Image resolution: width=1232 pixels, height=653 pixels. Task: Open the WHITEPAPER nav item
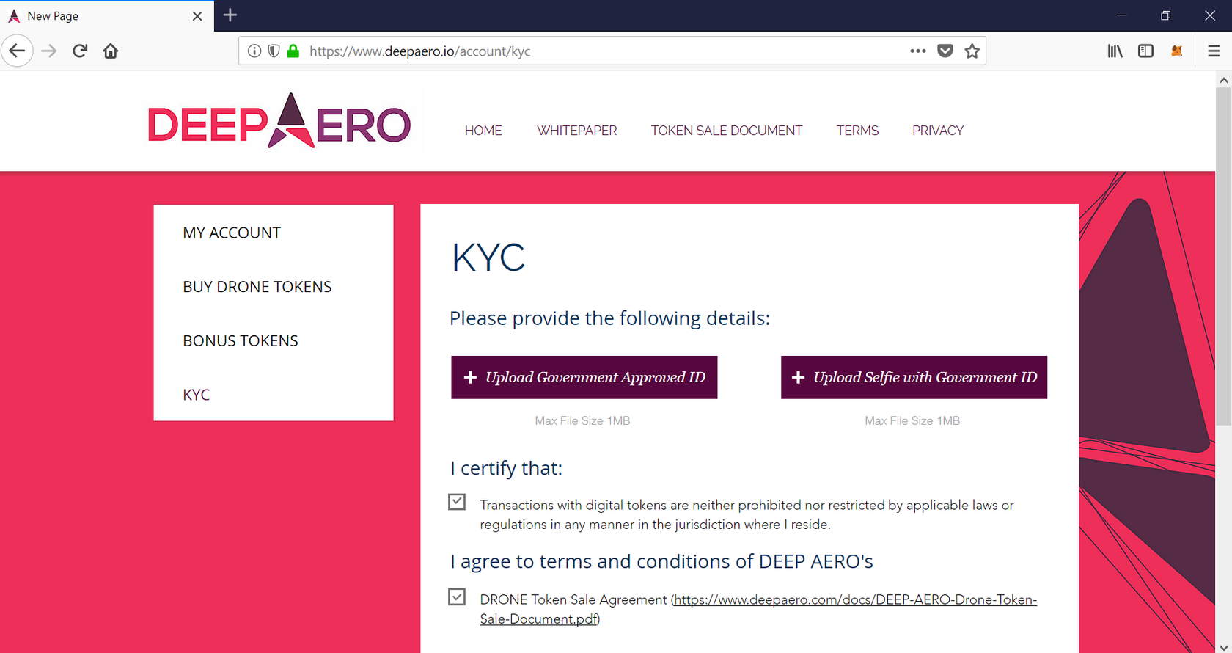577,131
